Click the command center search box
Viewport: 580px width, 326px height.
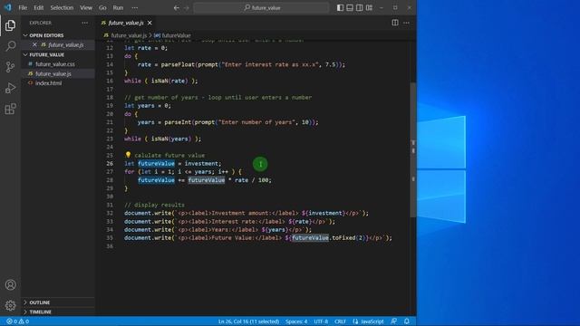tap(262, 8)
